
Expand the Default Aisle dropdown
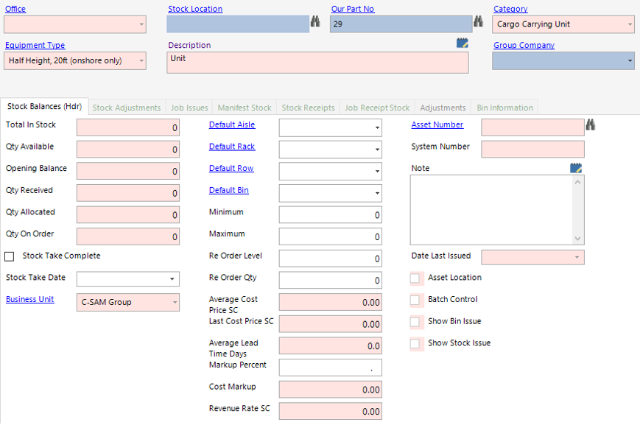point(377,128)
